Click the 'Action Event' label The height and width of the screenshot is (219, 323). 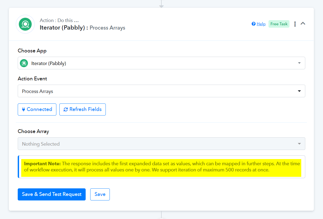tap(32, 79)
